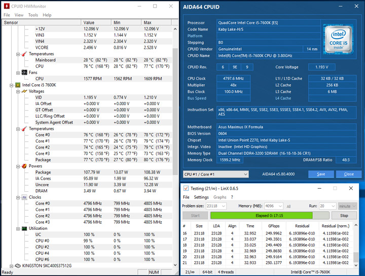Click the HWMonitor vertical scrollbar thumb
The width and height of the screenshot is (365, 276).
(x=175, y=111)
